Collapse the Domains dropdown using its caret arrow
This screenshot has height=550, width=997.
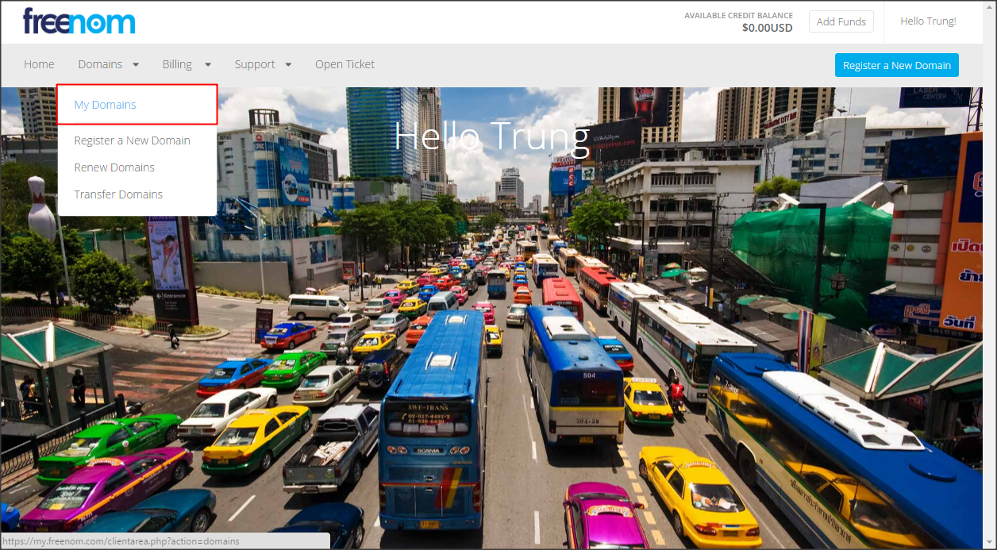(136, 65)
